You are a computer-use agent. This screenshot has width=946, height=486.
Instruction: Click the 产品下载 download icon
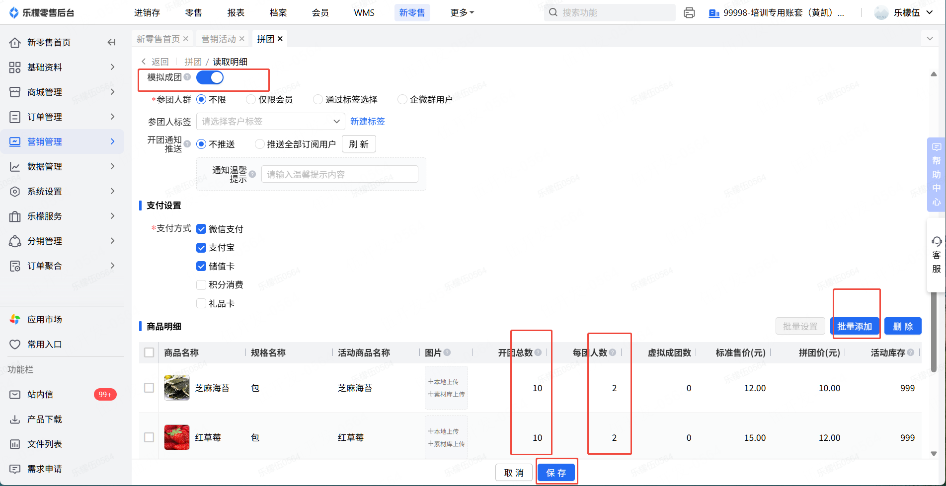[15, 419]
